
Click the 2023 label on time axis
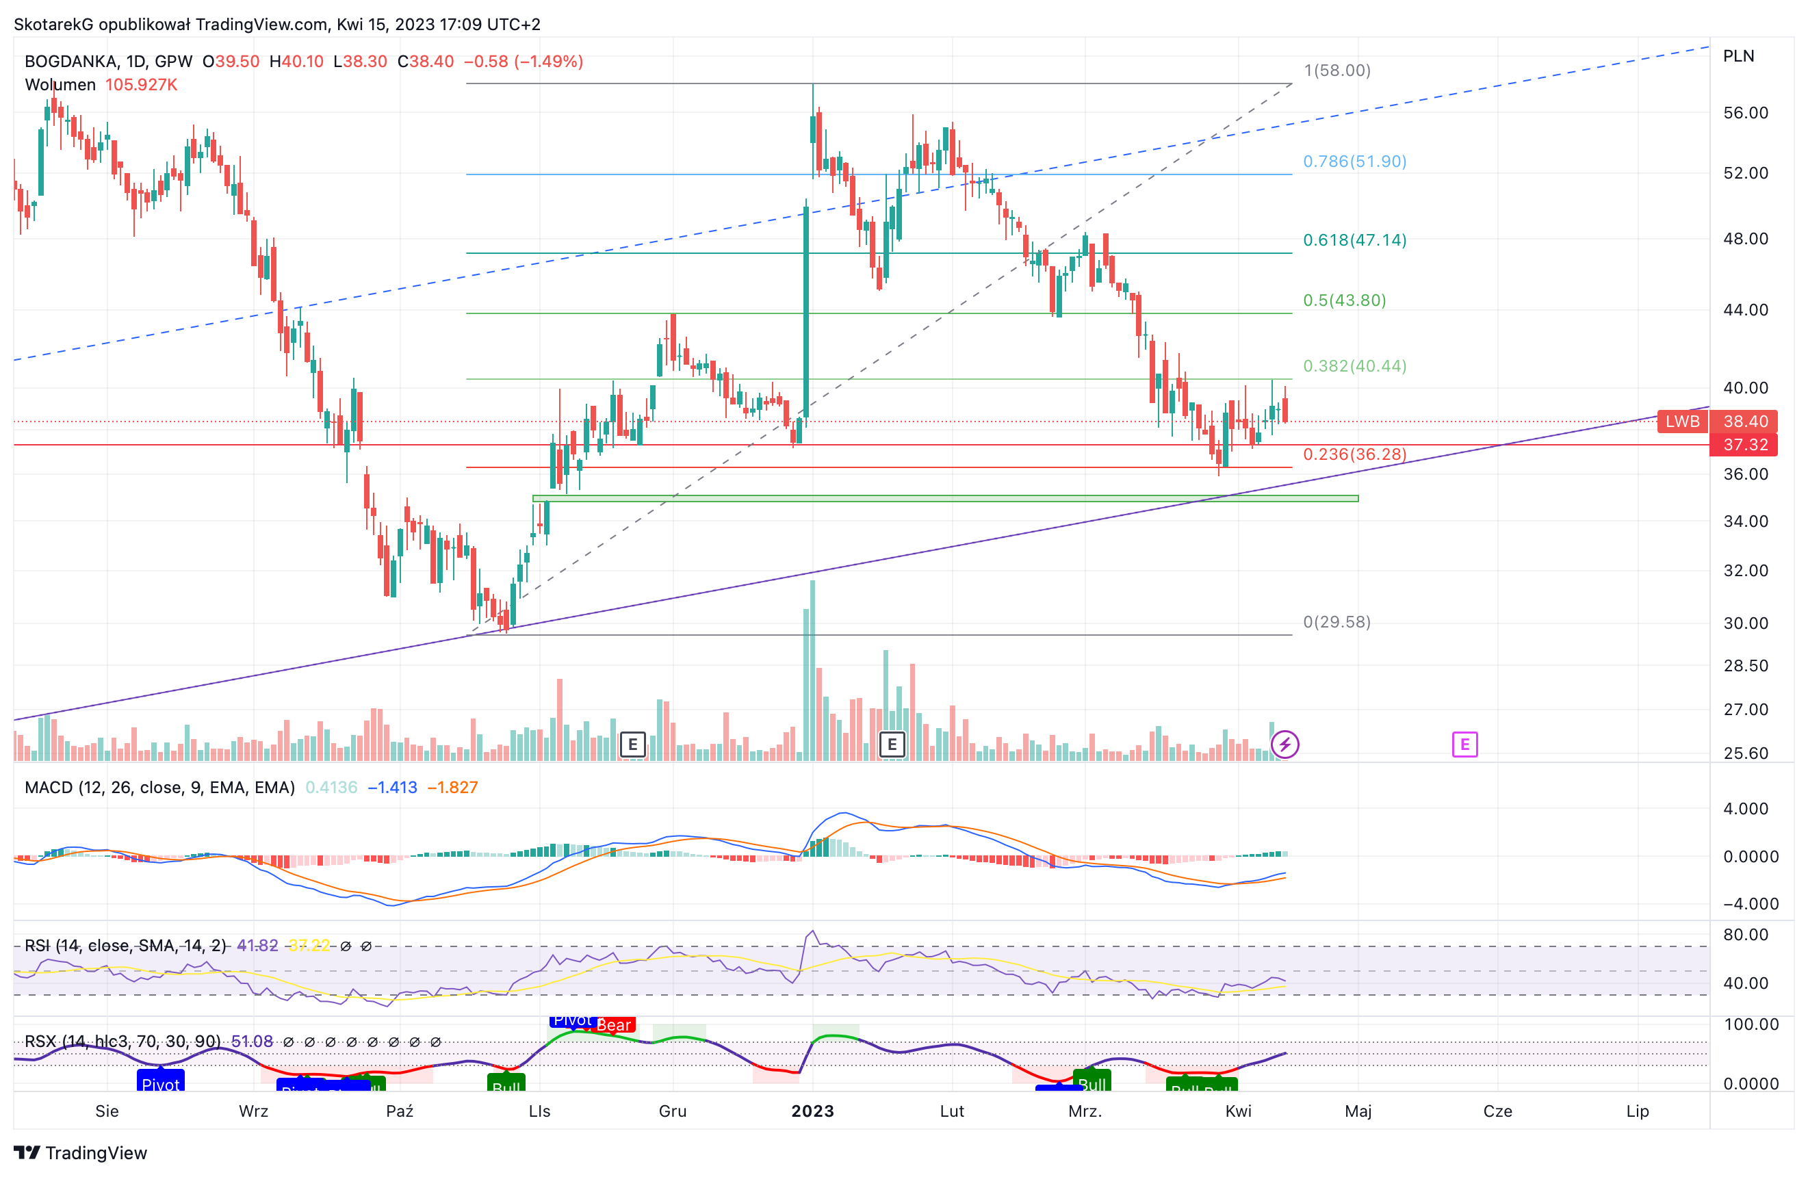click(x=812, y=1111)
